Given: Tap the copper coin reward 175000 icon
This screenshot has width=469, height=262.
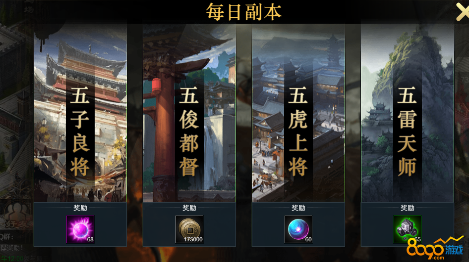Looking at the screenshot, I should 189,229.
